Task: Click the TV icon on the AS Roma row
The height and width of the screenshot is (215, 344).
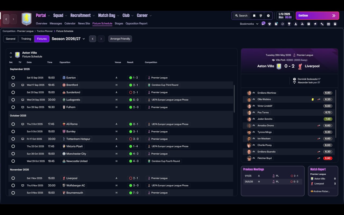Action: (x=23, y=124)
